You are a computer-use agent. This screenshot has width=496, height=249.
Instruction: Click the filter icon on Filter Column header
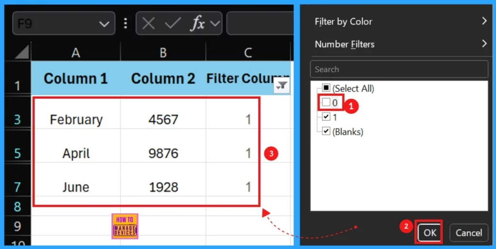pos(281,86)
